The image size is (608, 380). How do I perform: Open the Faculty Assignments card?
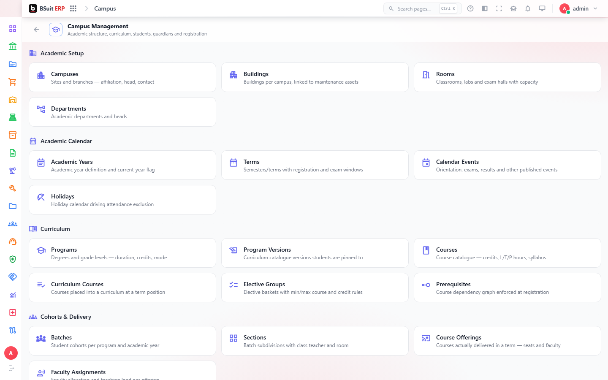(122, 371)
